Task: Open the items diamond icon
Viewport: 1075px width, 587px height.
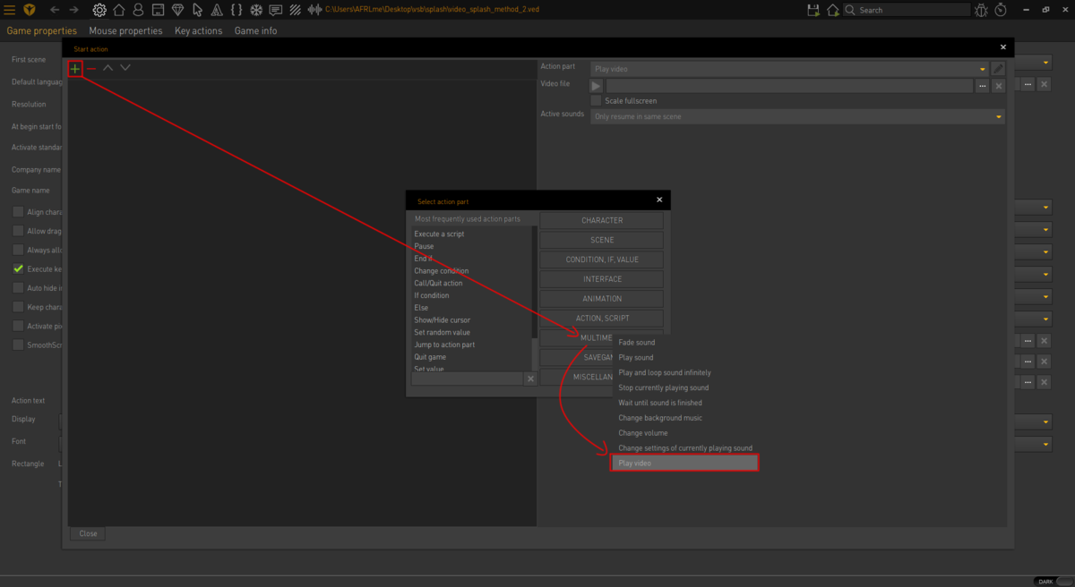Action: click(177, 10)
